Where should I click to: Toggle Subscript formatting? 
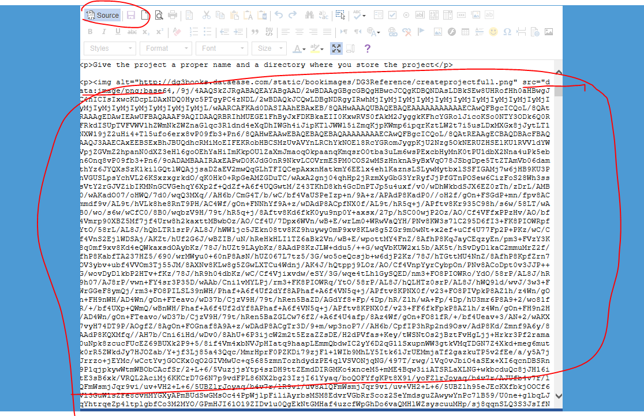146,32
